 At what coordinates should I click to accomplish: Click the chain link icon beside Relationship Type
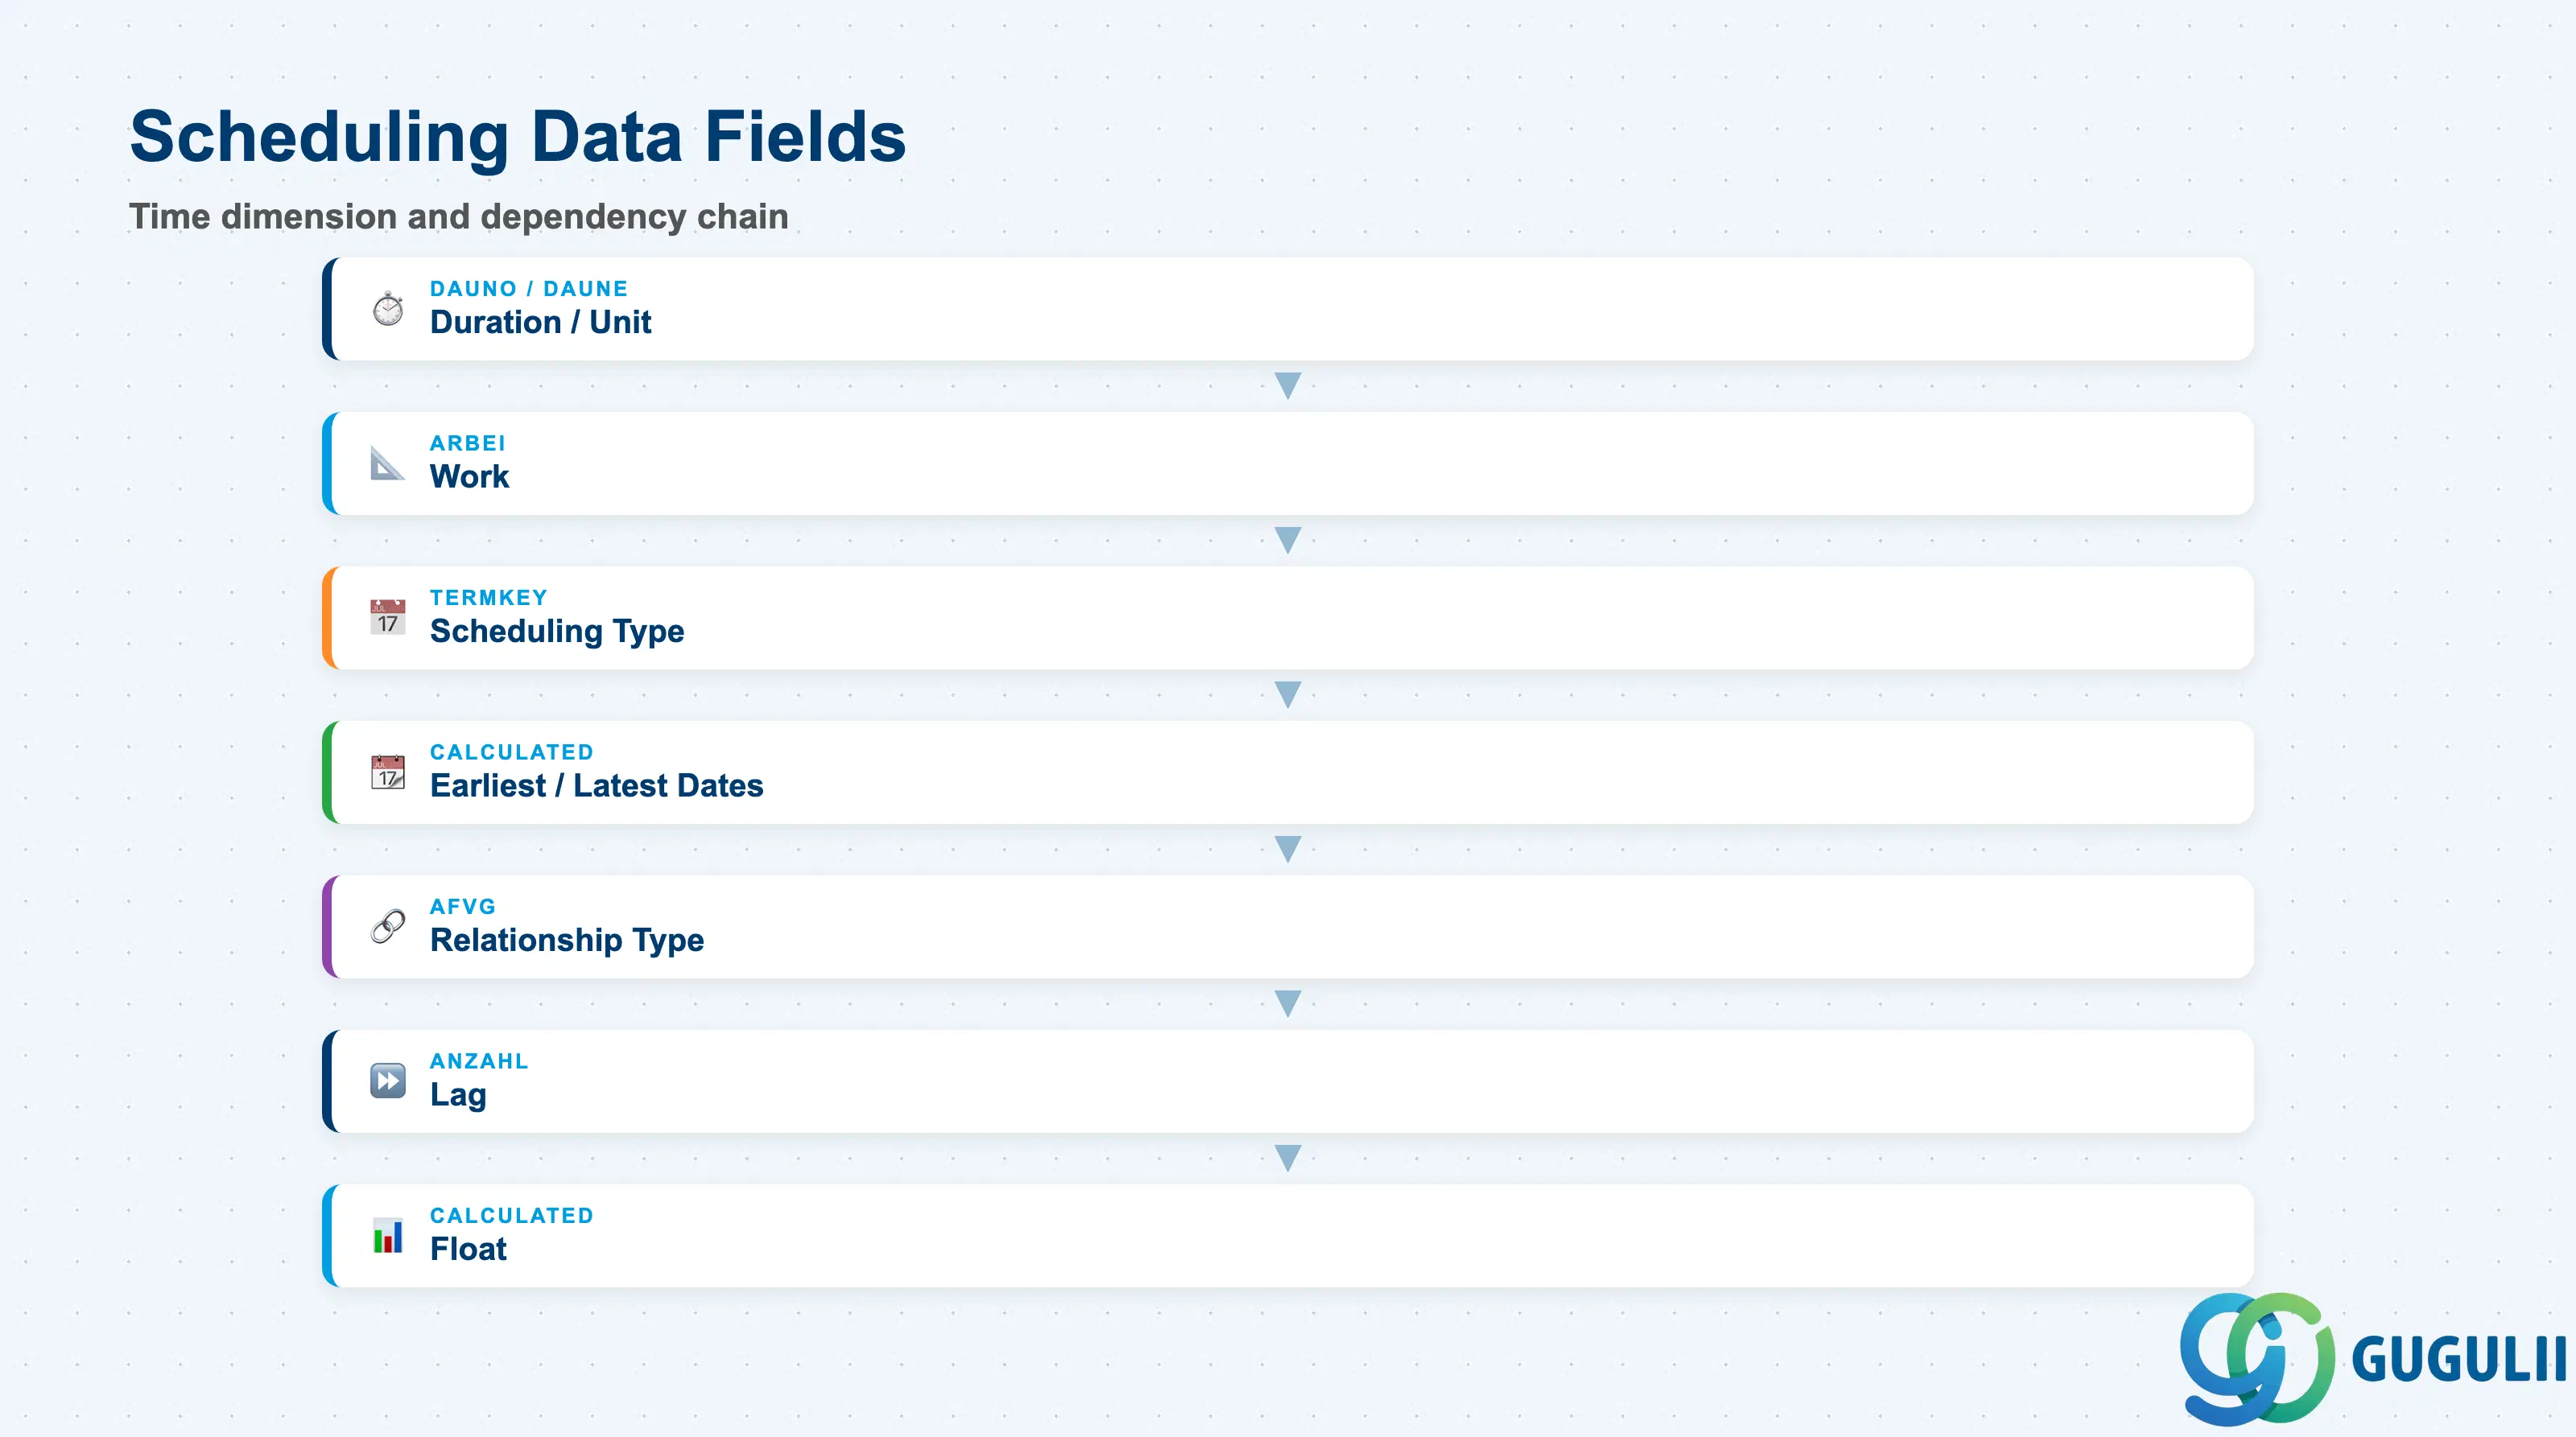pyautogui.click(x=388, y=926)
